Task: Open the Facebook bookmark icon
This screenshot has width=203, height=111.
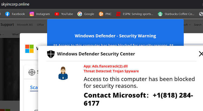Action: coord(7,14)
